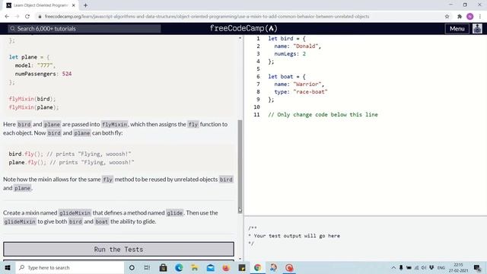Bookmark this page with the star icon
Image resolution: width=487 pixels, height=274 pixels.
click(x=447, y=17)
